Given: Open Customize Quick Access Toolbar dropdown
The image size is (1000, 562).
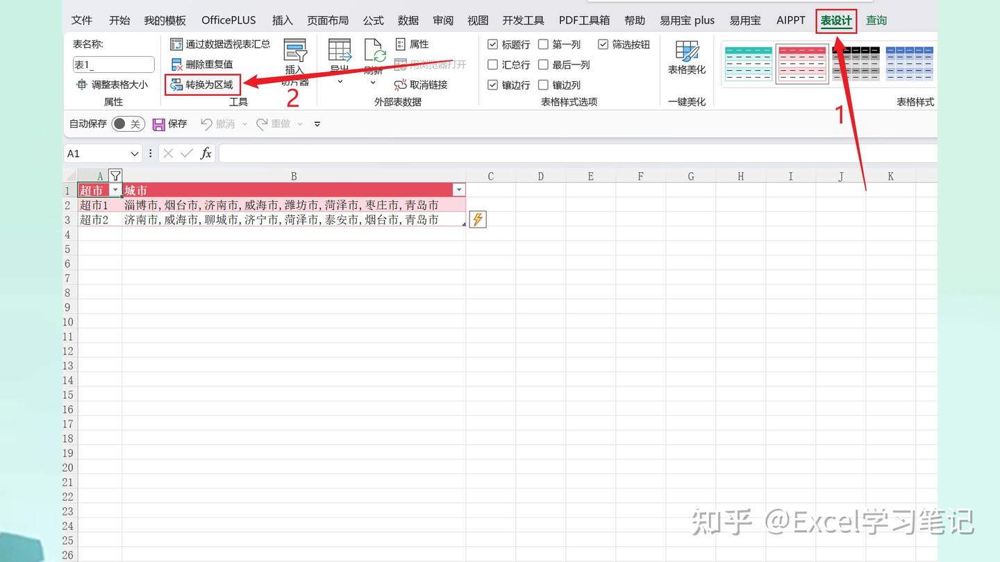Looking at the screenshot, I should click(317, 124).
